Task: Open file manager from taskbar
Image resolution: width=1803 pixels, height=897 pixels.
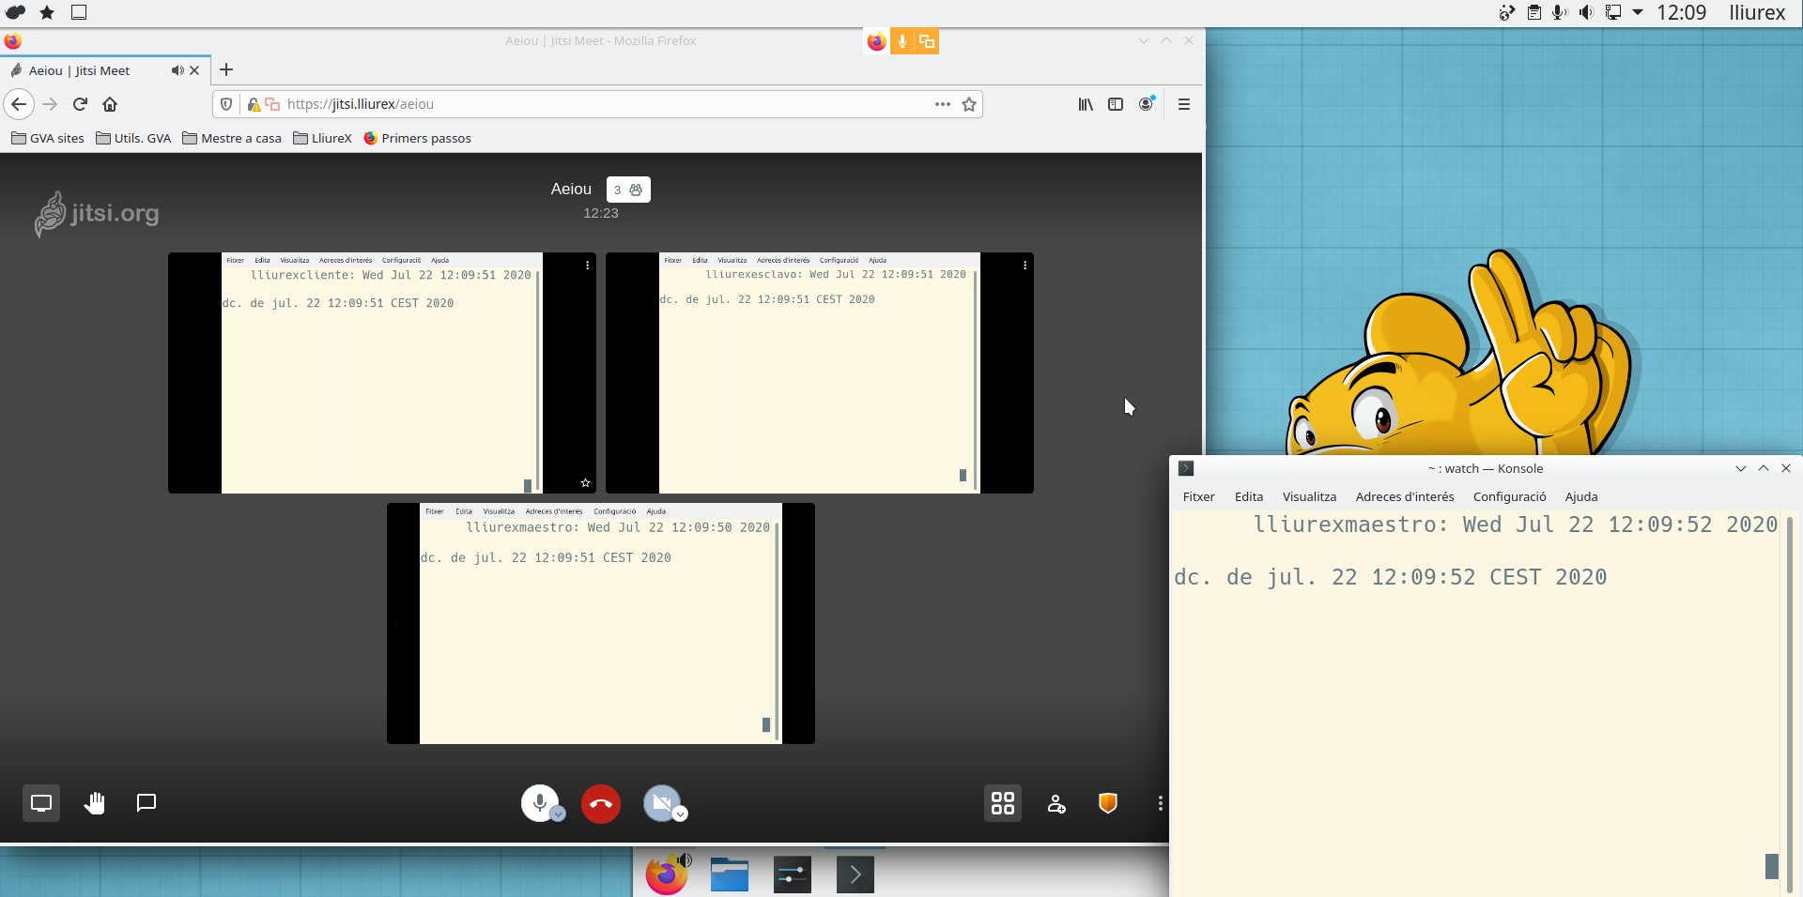Action: point(730,874)
